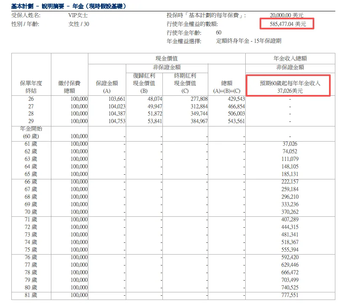Click the 年金收入總額 column header

point(290,58)
